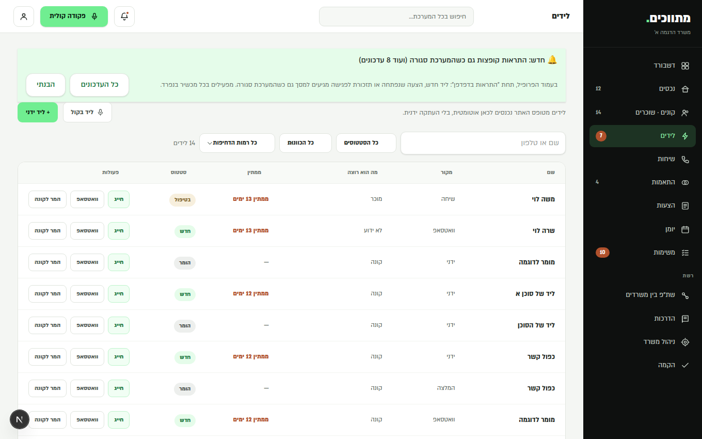Image resolution: width=702 pixels, height=439 pixels.
Task: Click the network icon beside שת"פ בין משרדים
Action: [685, 295]
